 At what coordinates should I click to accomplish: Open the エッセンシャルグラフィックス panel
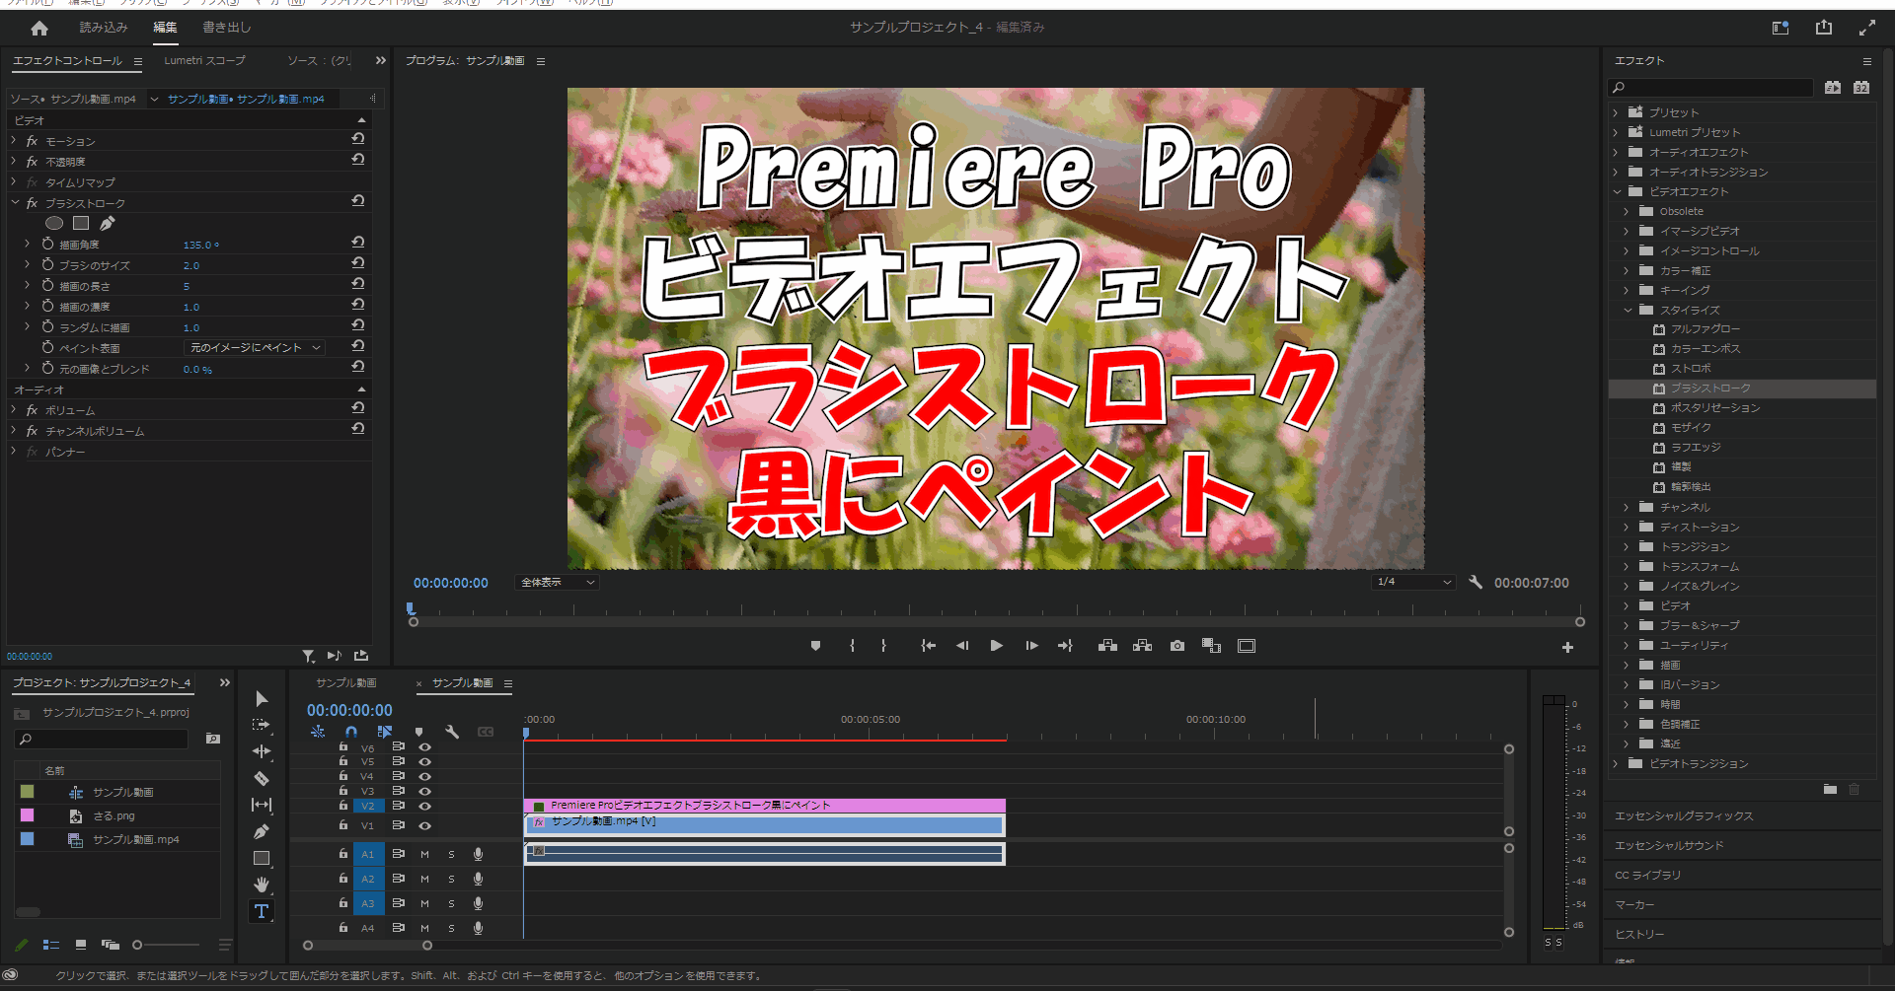point(1684,816)
